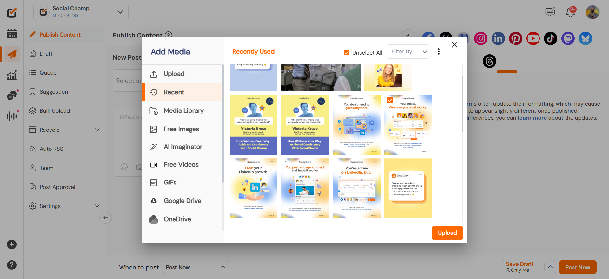Image resolution: width=609 pixels, height=279 pixels.
Task: Select the 'You're active on LinkedIn' image
Action: coord(357,188)
